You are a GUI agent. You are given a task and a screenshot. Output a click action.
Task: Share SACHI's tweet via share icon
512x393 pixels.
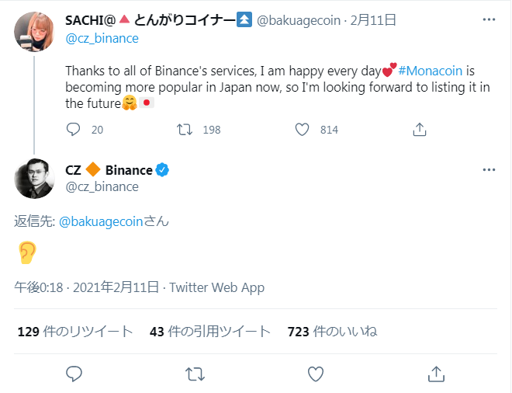419,130
